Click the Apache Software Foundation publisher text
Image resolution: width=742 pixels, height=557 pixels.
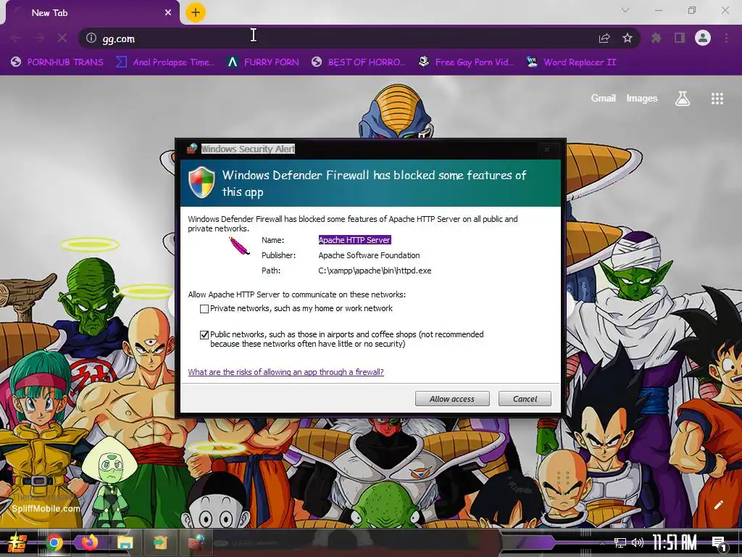(x=369, y=255)
